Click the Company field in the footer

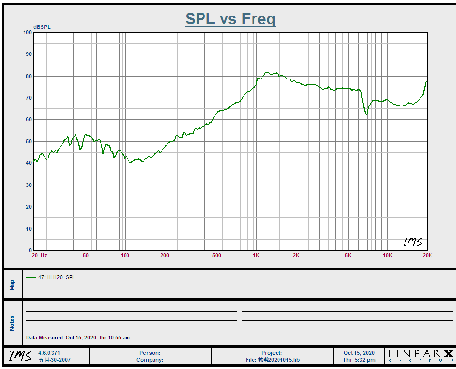tap(150, 360)
